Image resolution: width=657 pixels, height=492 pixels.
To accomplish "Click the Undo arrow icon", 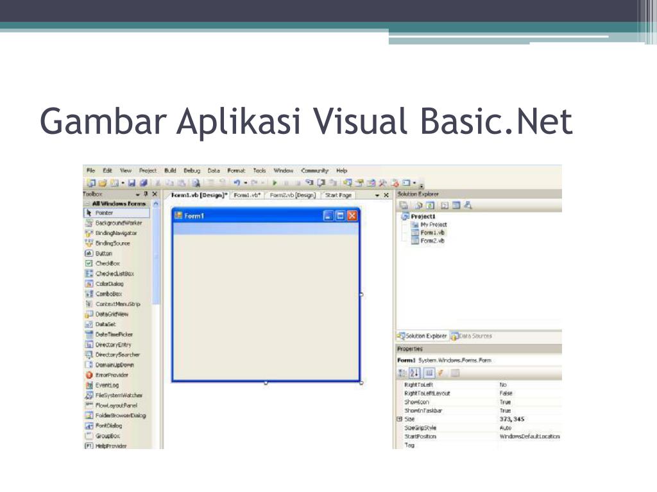I will pyautogui.click(x=237, y=183).
